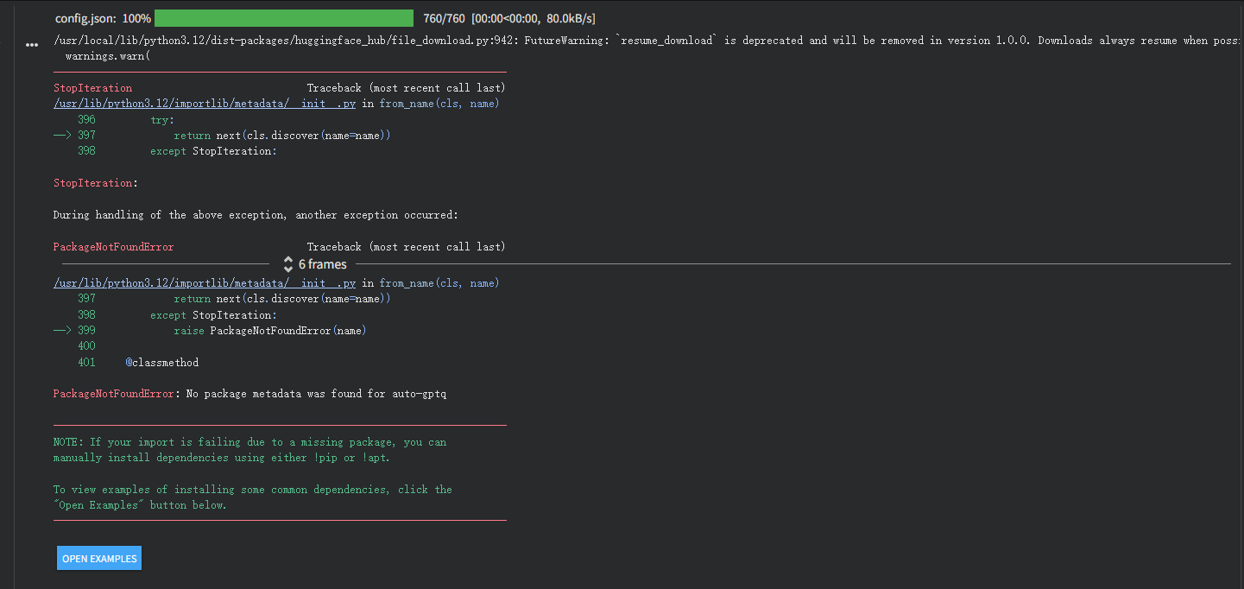Viewport: 1244px width, 589px height.
Task: Click the line number 400
Action: click(86, 346)
